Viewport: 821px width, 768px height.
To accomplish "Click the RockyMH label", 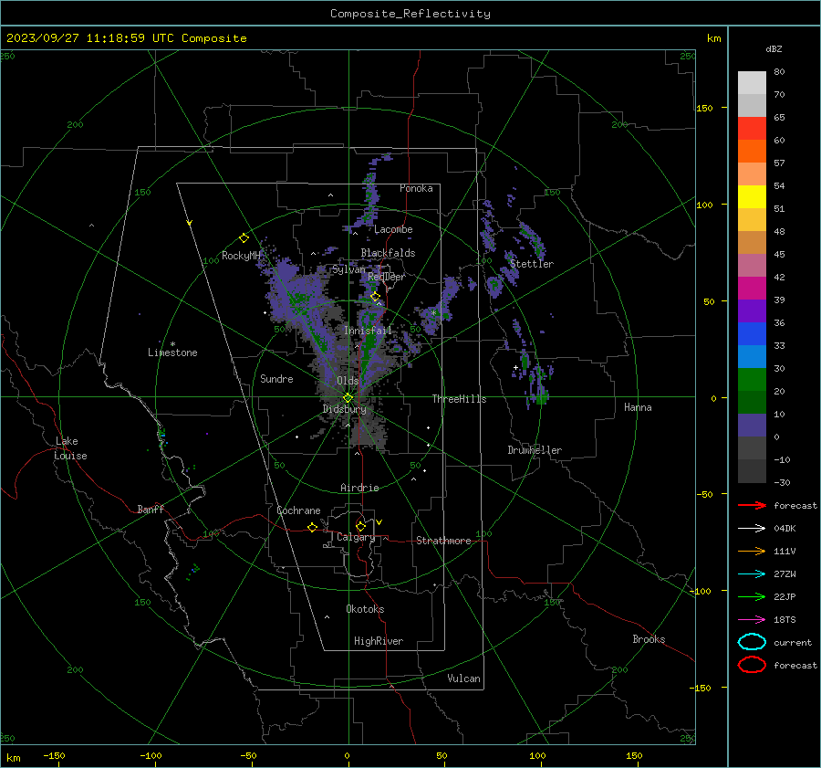I will click(x=241, y=256).
